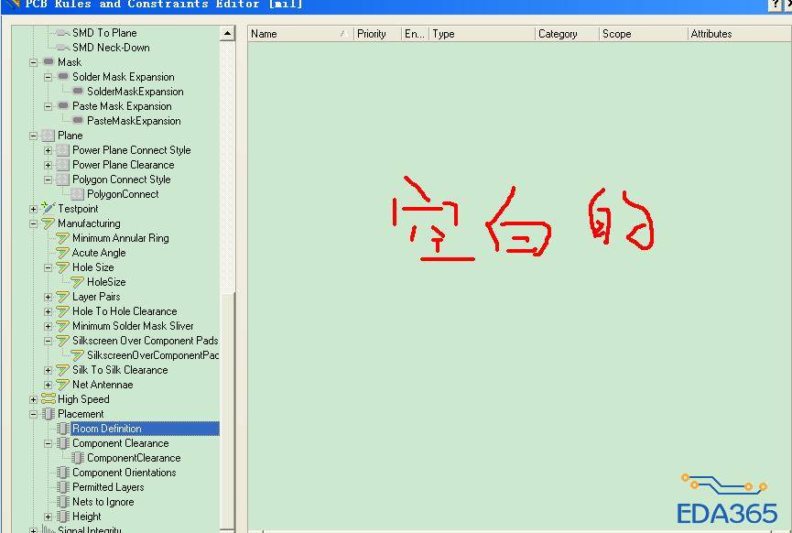Click the Nets to Ignore icon

(x=63, y=502)
